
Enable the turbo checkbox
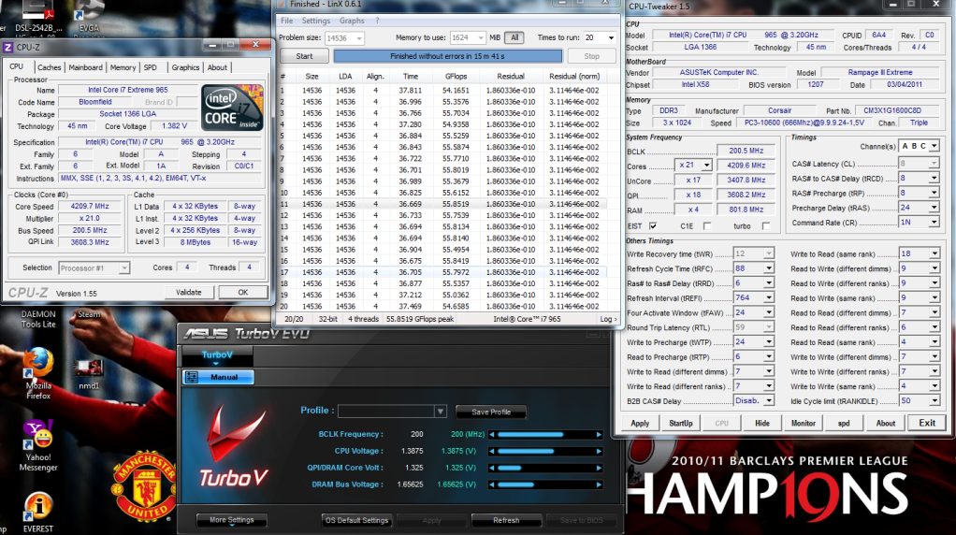point(766,225)
